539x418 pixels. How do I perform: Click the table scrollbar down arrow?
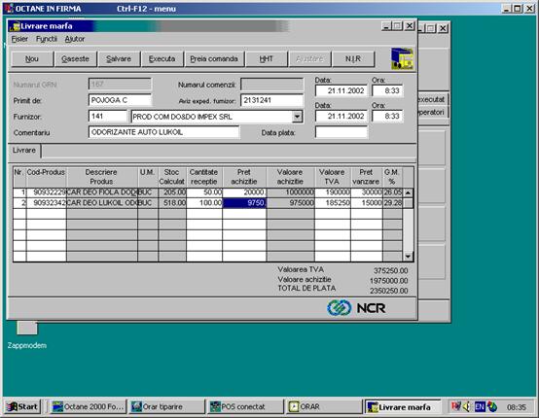point(408,257)
